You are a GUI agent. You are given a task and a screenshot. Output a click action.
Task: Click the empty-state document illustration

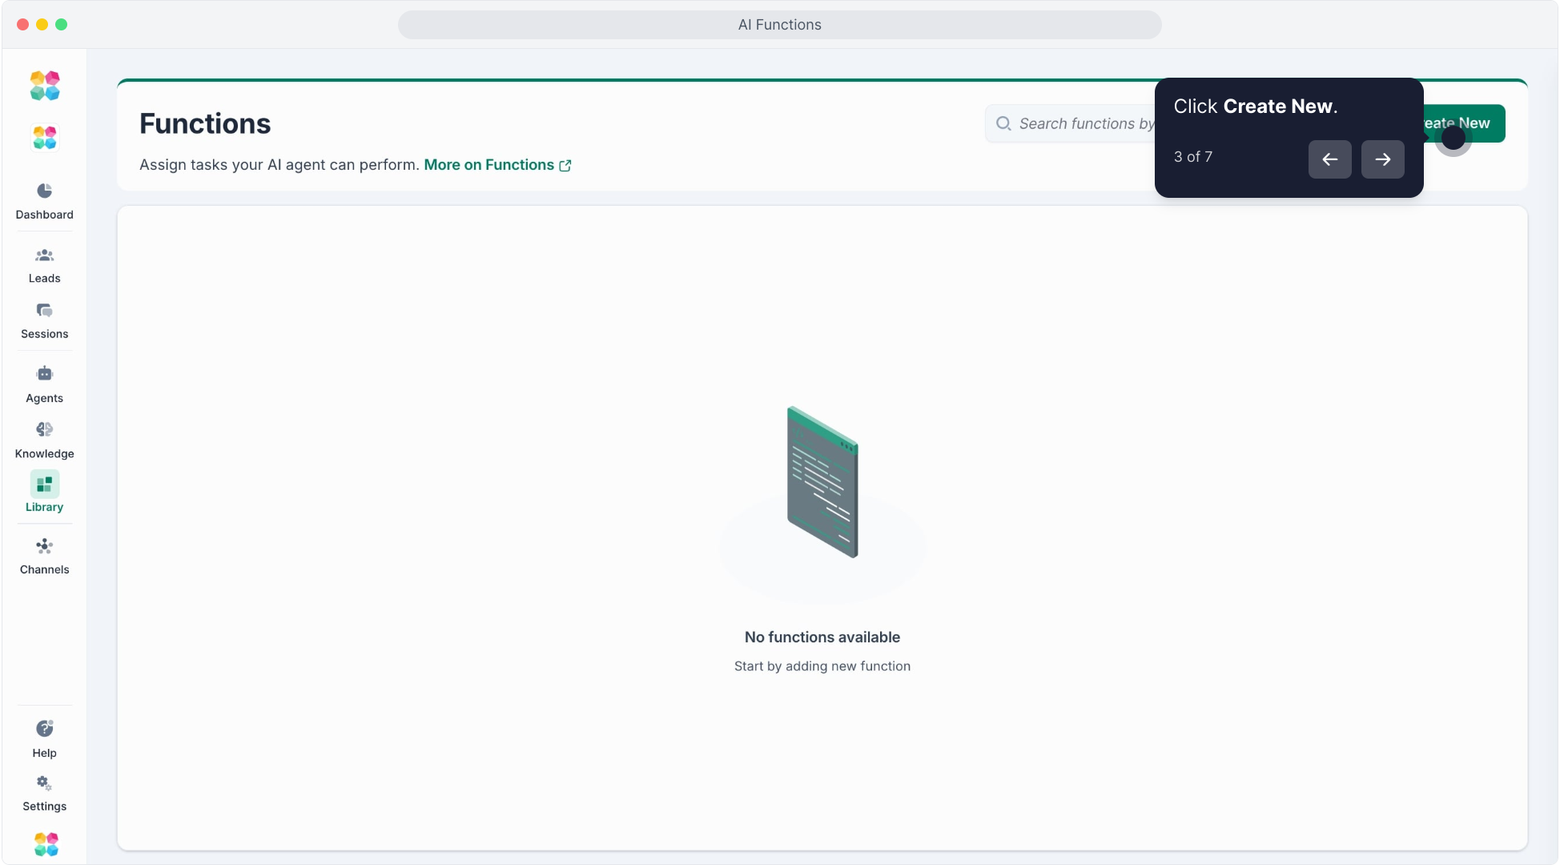[822, 482]
